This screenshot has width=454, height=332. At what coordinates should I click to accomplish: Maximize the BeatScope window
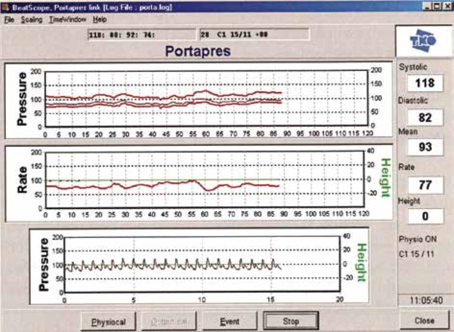tap(437, 6)
